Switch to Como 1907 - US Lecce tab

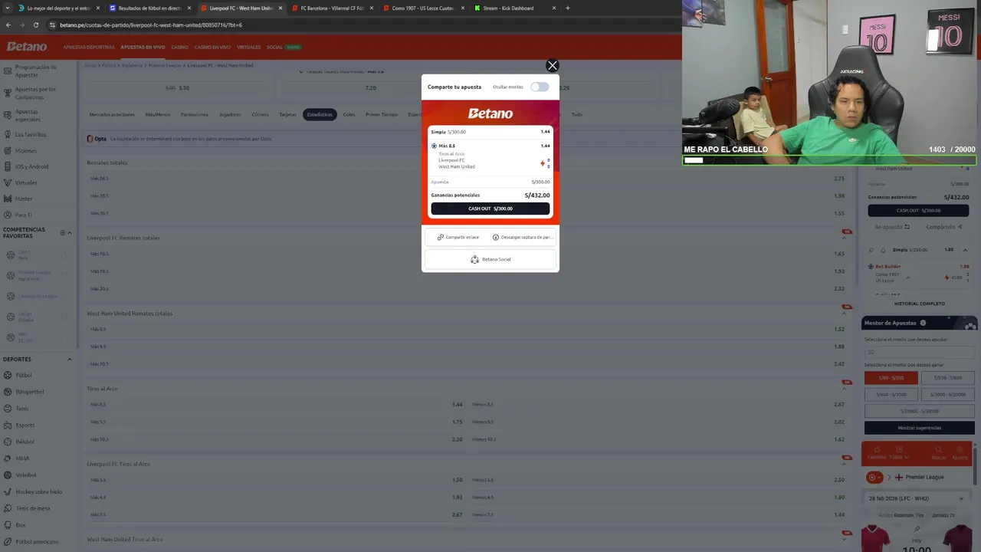pos(423,8)
